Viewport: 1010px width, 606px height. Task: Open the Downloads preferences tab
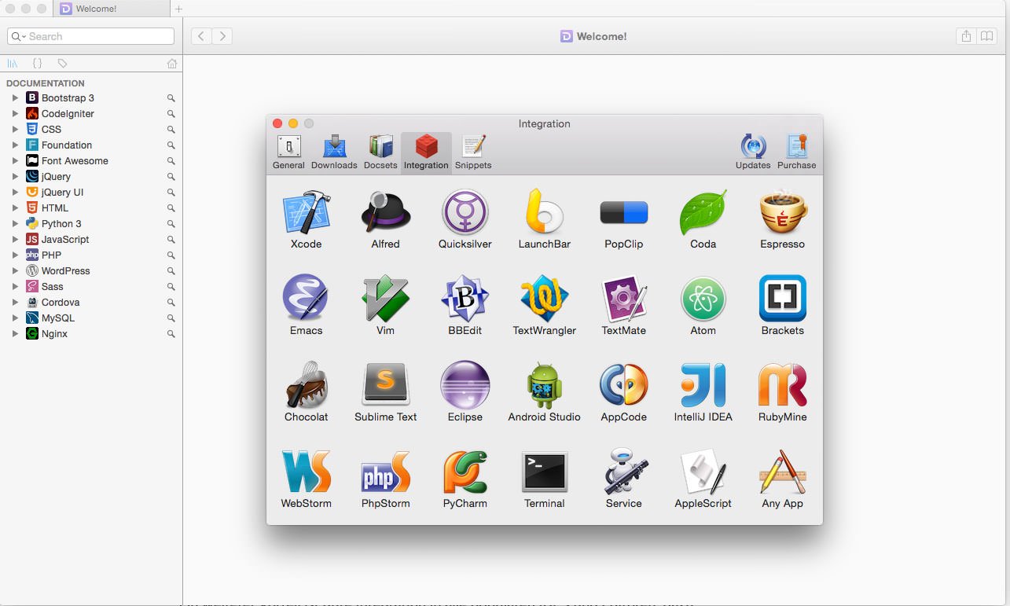point(334,152)
